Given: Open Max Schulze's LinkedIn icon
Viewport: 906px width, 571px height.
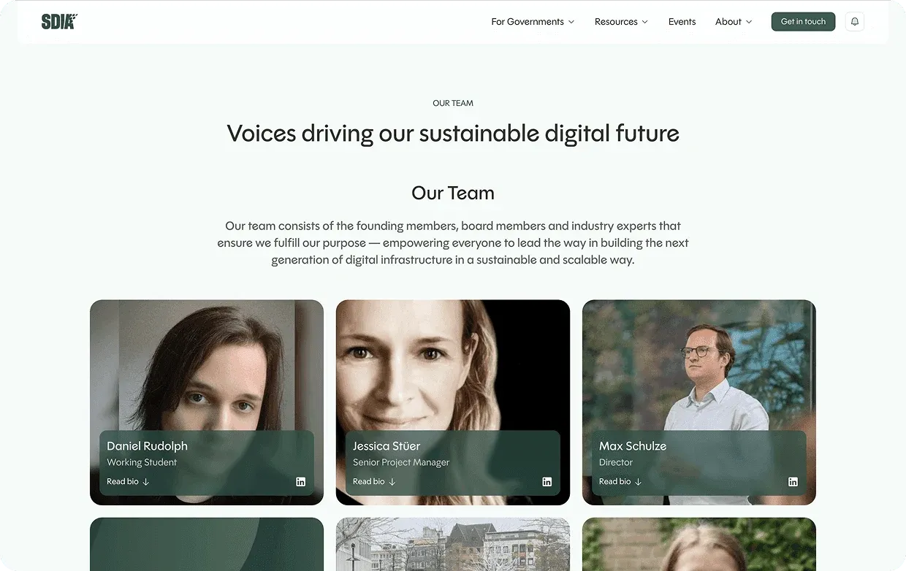Looking at the screenshot, I should tap(793, 482).
